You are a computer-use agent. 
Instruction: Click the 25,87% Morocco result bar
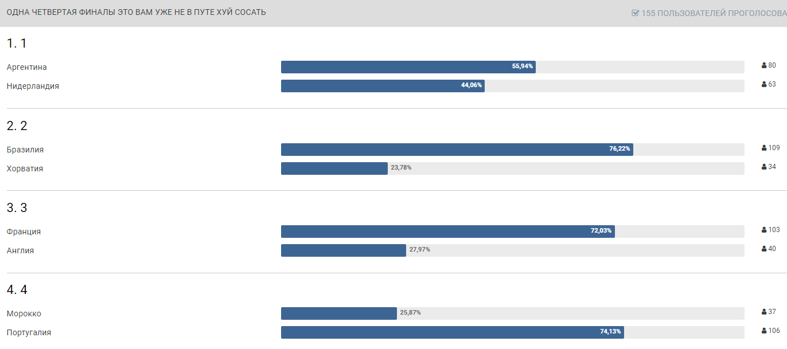[x=338, y=313]
